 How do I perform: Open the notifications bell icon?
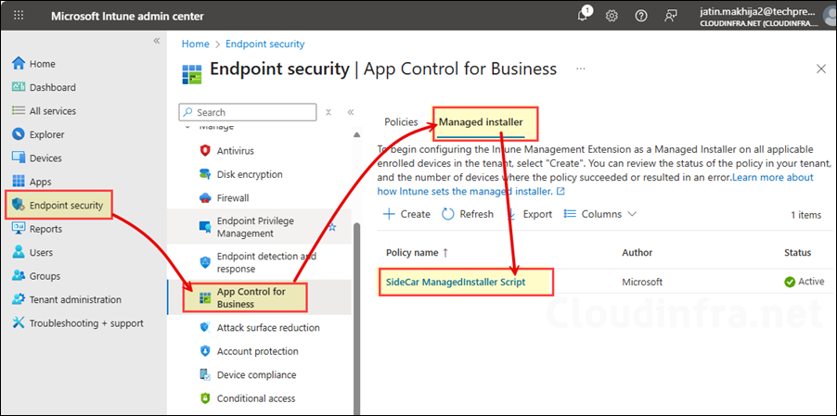(x=583, y=16)
